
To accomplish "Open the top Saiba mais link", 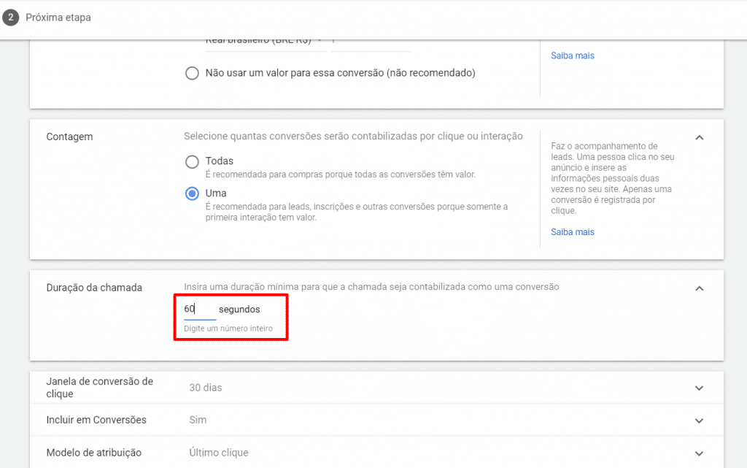I will [x=573, y=55].
